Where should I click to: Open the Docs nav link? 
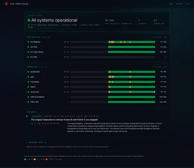click(188, 4)
